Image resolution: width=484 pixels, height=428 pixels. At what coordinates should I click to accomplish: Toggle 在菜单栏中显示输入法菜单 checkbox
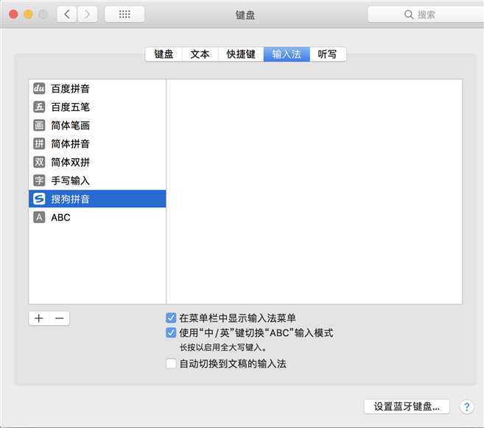coord(171,318)
